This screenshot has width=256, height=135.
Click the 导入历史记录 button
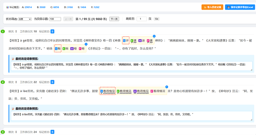(212, 7)
